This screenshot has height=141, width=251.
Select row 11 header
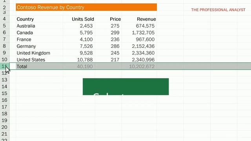[x=5, y=66]
